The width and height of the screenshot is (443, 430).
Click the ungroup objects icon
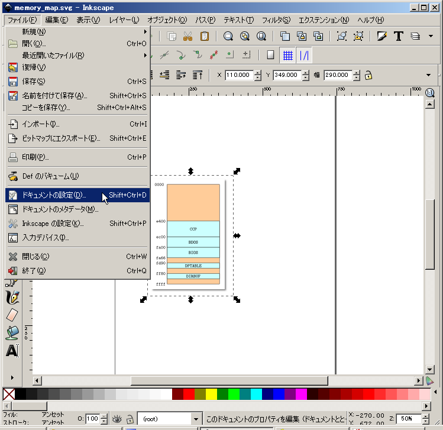point(358,36)
